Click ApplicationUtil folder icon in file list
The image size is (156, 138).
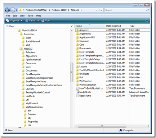[77, 37]
